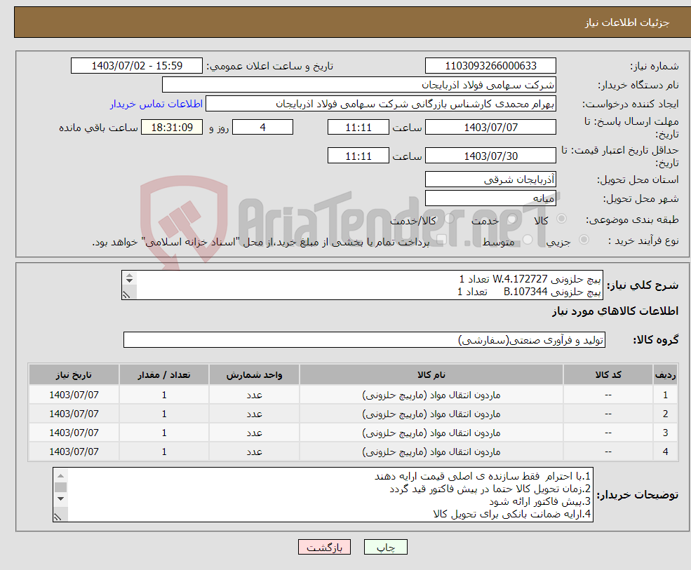Click the تعداد / مقدار column header
The image size is (691, 570).
(x=164, y=375)
